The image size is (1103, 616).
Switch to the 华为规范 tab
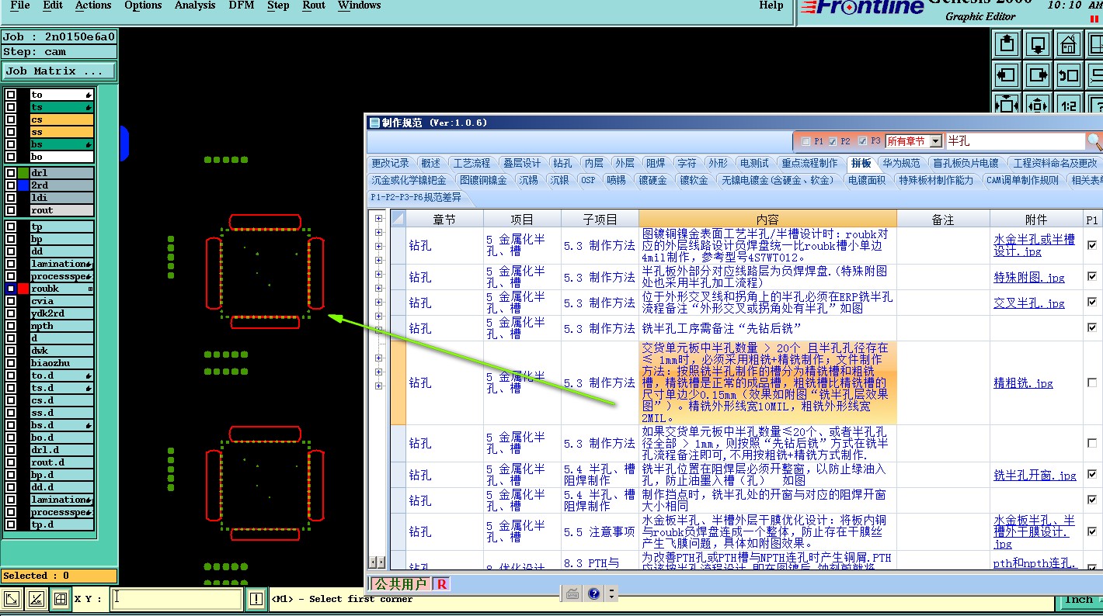[902, 163]
